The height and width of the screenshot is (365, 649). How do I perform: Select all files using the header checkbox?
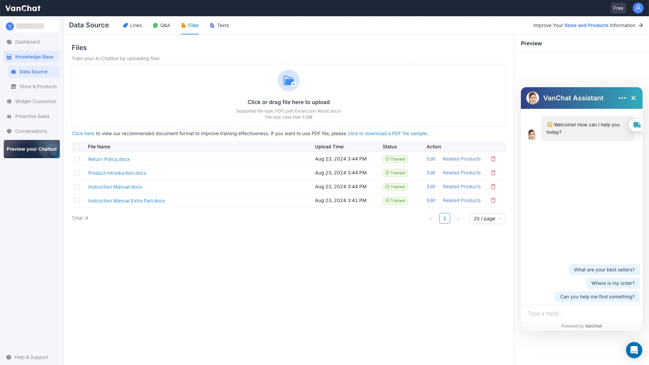pyautogui.click(x=77, y=147)
